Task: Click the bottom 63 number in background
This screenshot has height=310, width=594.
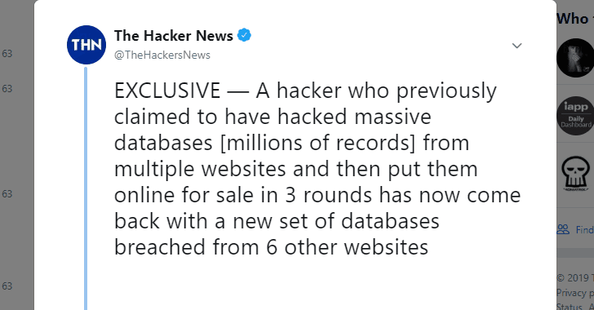Action: click(7, 286)
